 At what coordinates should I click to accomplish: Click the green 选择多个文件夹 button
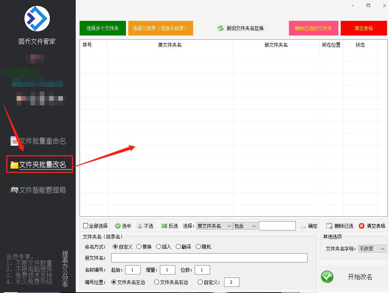[x=103, y=28]
